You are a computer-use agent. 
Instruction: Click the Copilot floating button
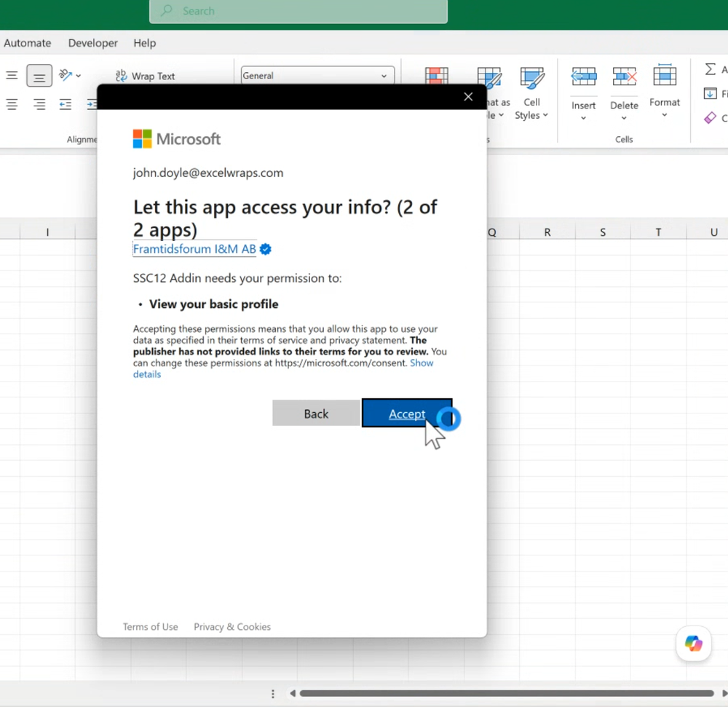click(x=694, y=644)
